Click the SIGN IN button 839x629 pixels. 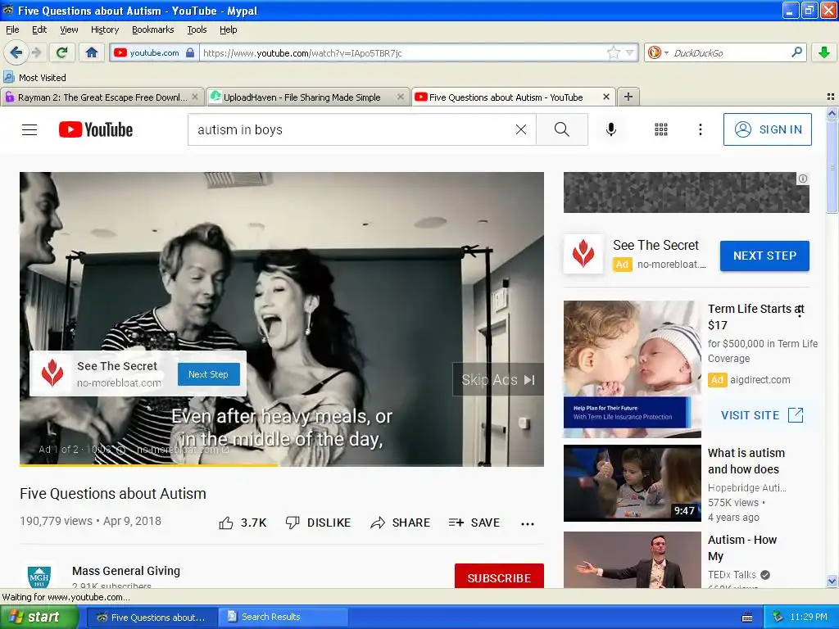[x=767, y=129]
